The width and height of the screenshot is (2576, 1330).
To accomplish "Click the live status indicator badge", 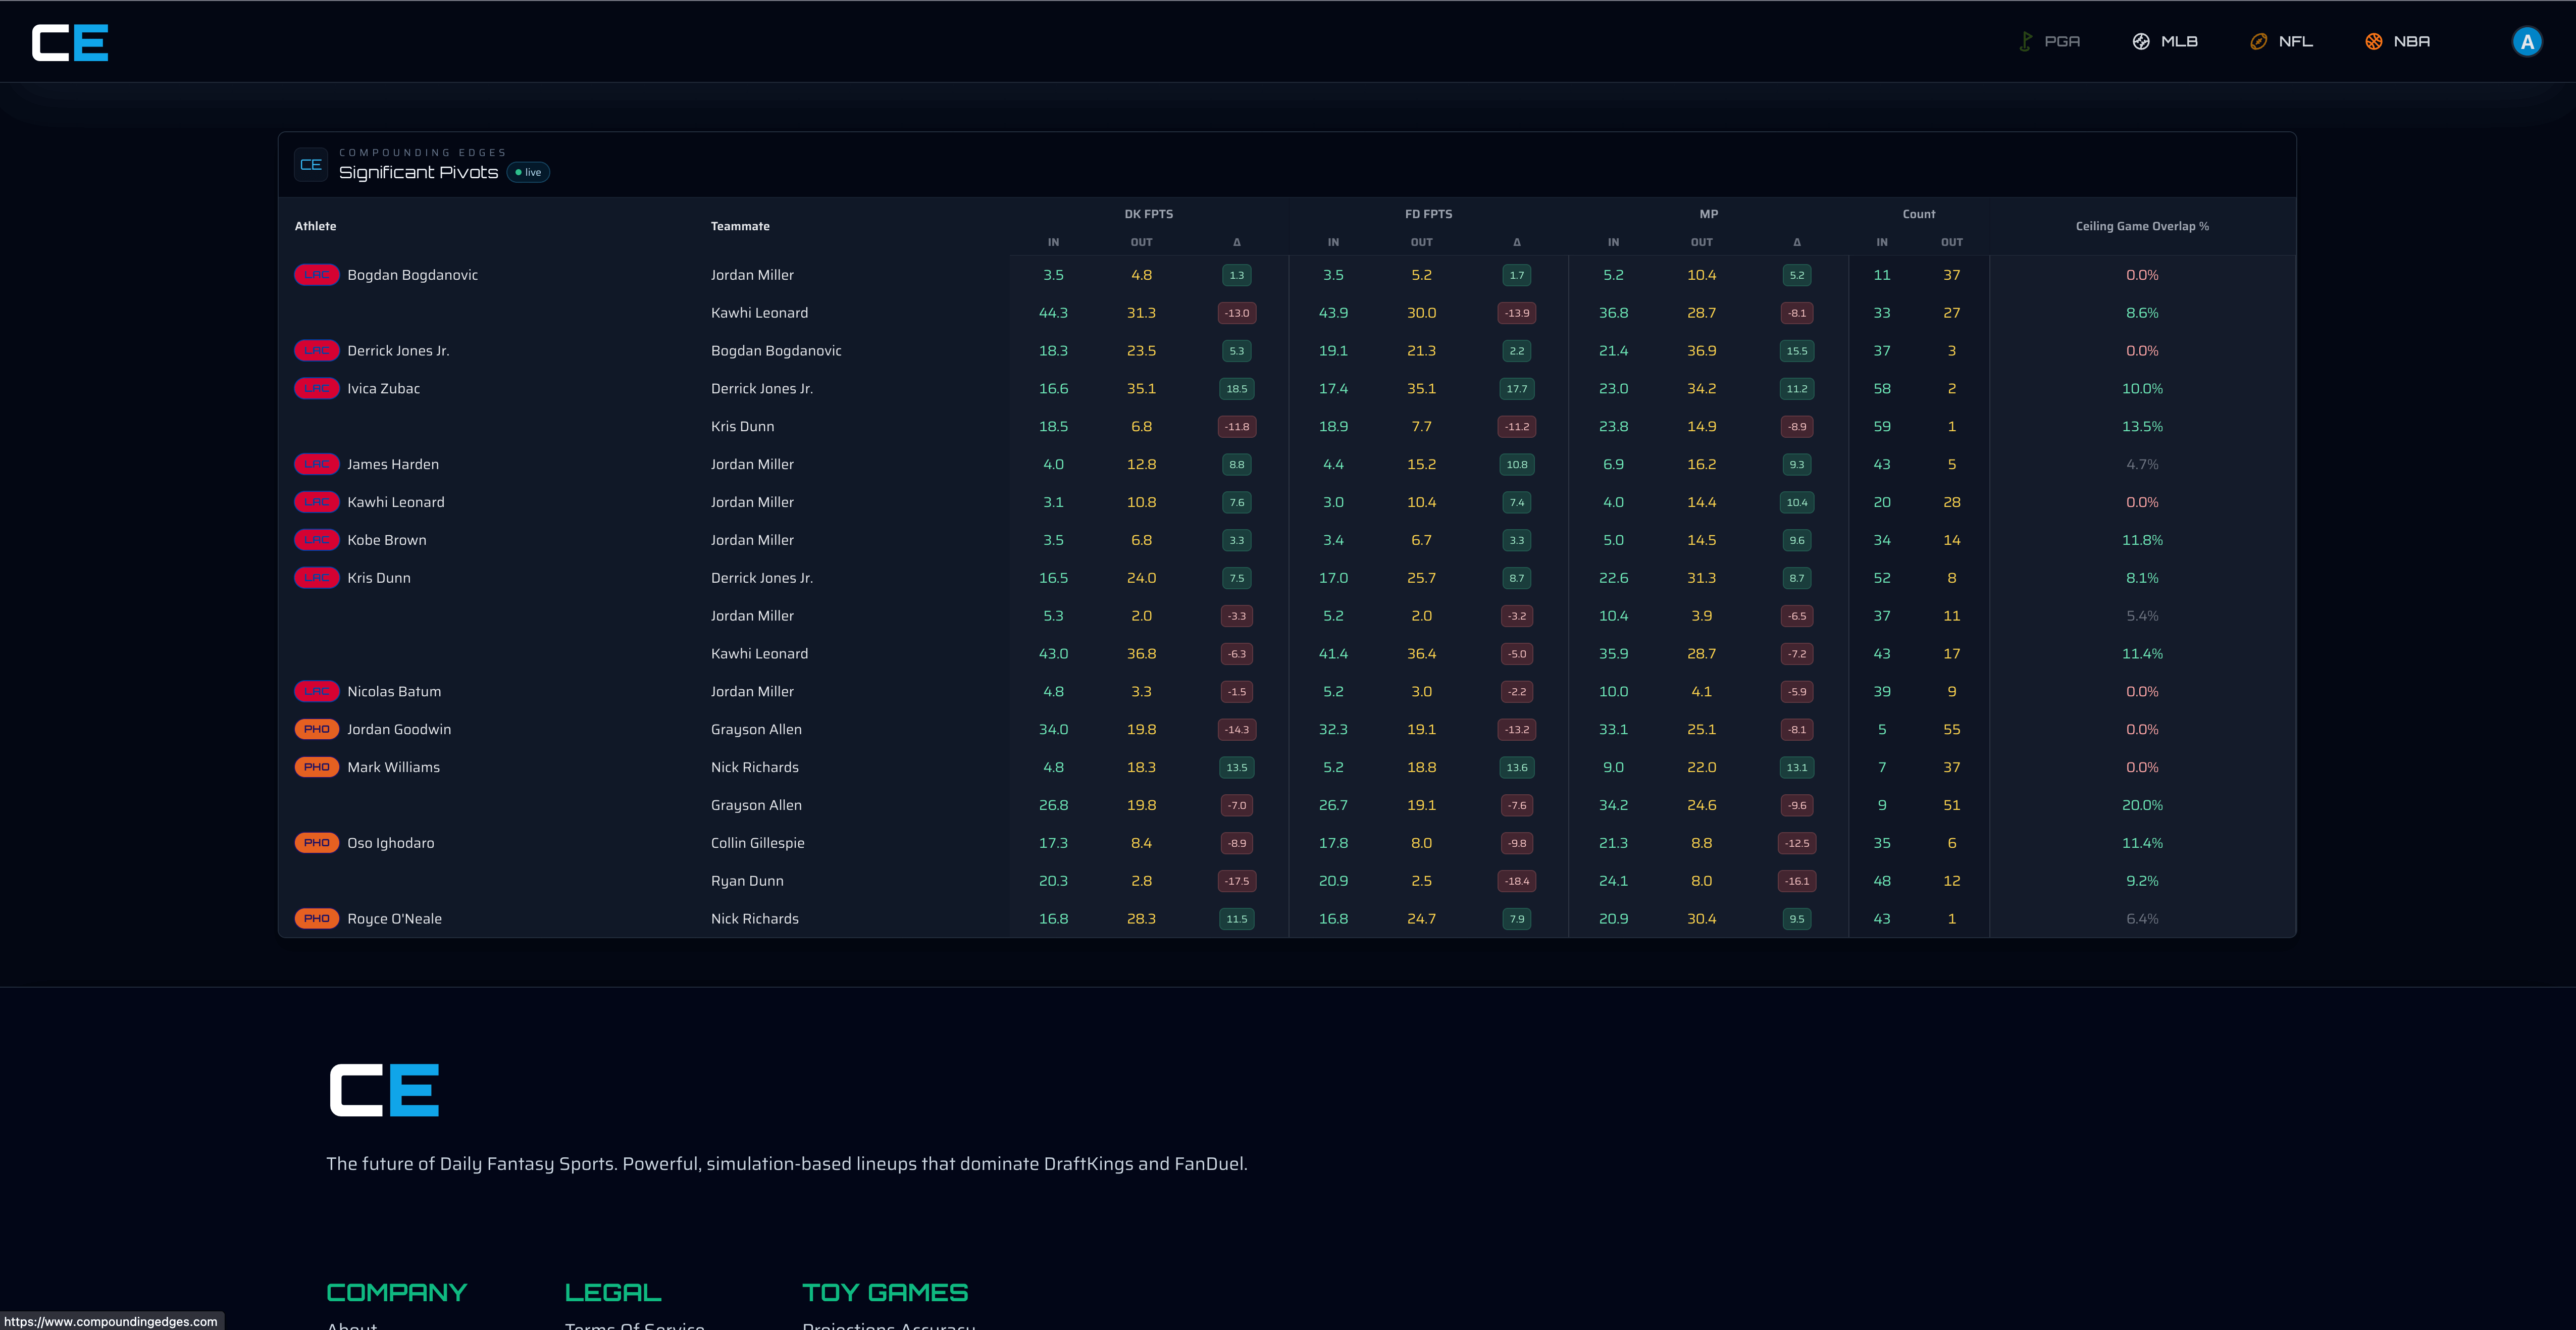I will pyautogui.click(x=528, y=173).
